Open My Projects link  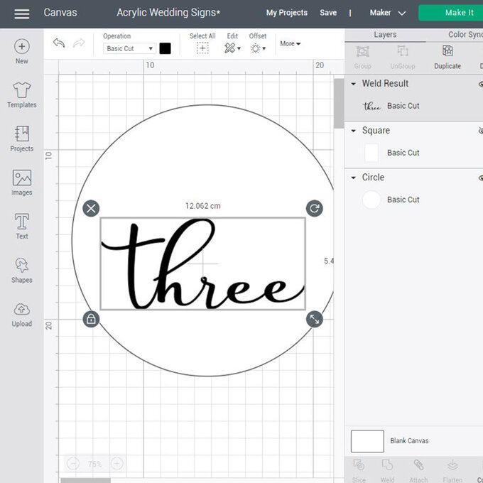(286, 13)
